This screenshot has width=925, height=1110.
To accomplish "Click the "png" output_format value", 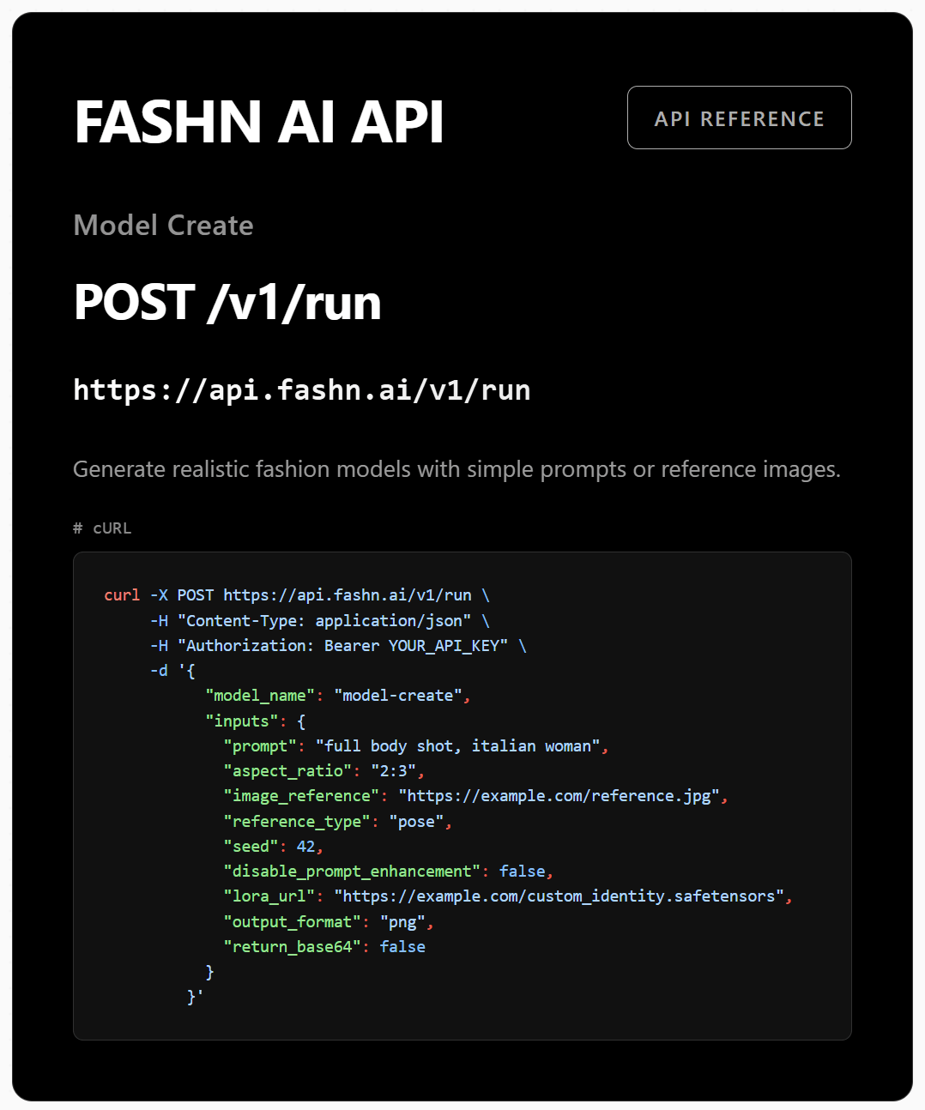I will (x=402, y=922).
